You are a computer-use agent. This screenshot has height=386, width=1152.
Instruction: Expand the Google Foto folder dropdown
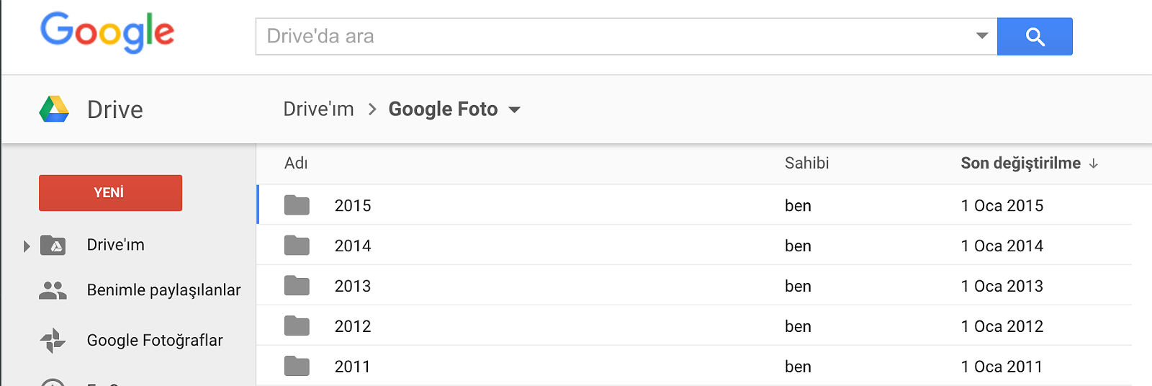[514, 110]
